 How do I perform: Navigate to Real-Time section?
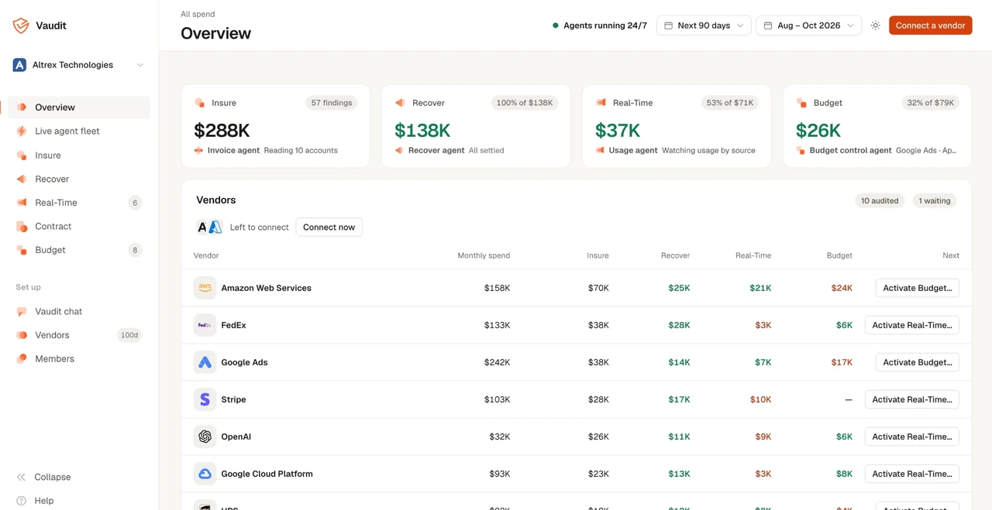point(79,203)
